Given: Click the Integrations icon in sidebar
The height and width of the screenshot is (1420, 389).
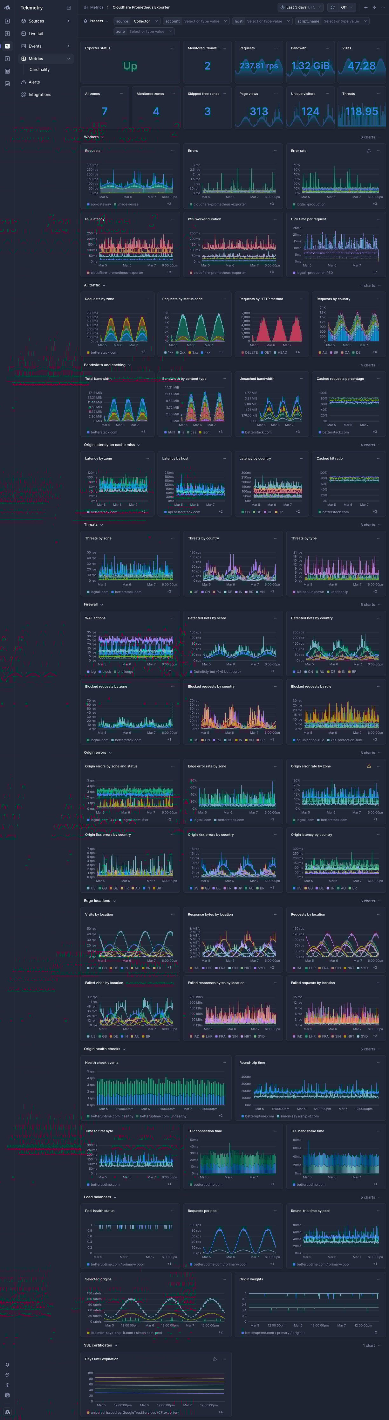Looking at the screenshot, I should [x=24, y=95].
